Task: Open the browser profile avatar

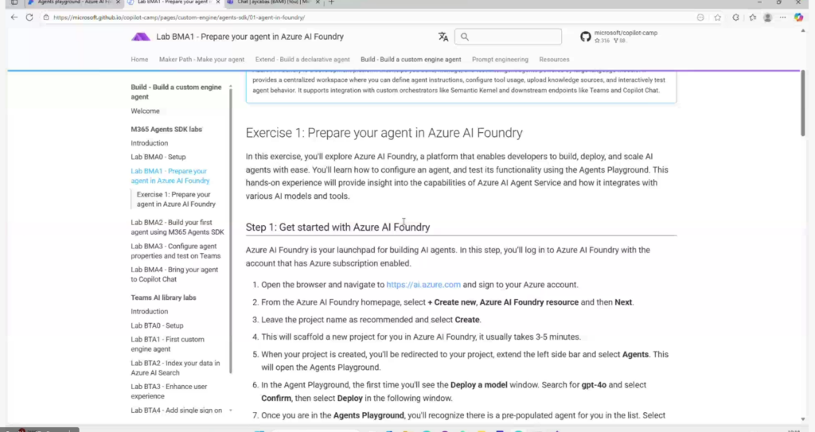Action: 767,18
